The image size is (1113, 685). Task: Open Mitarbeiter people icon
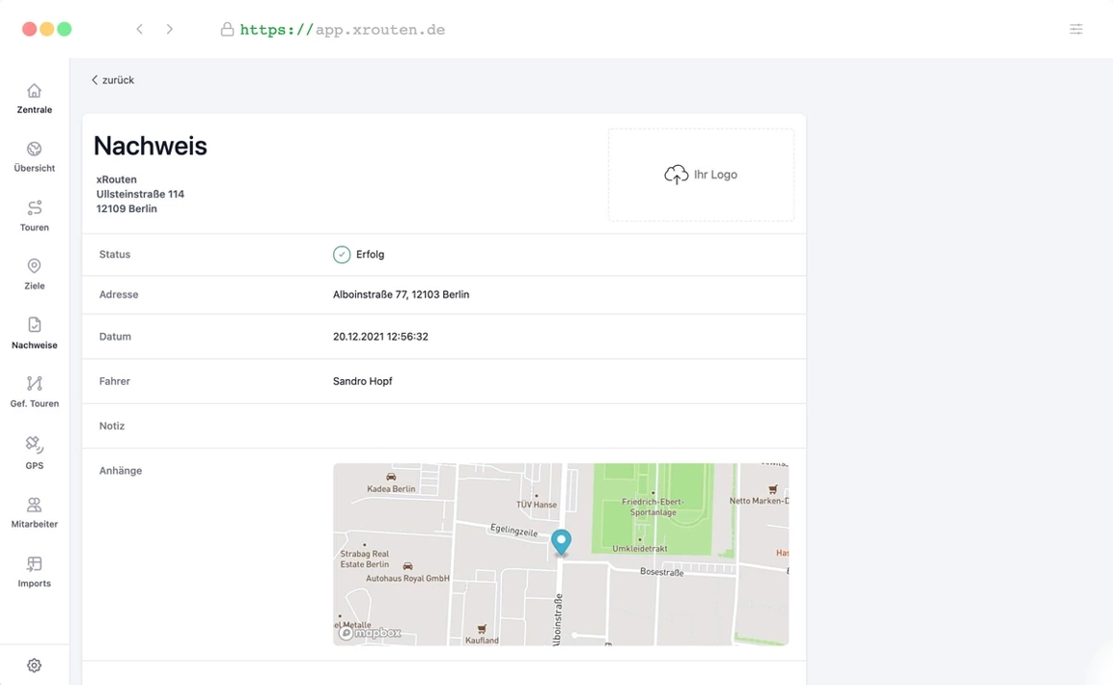[x=34, y=506]
